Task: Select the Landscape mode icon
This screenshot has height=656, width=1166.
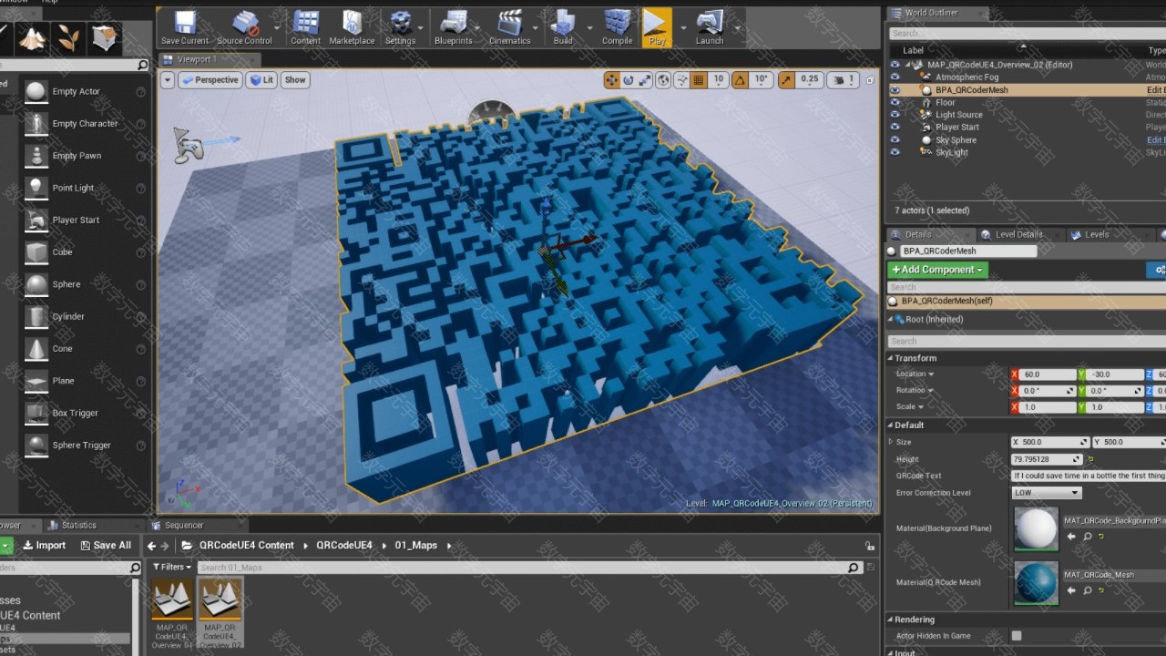Action: pos(33,37)
